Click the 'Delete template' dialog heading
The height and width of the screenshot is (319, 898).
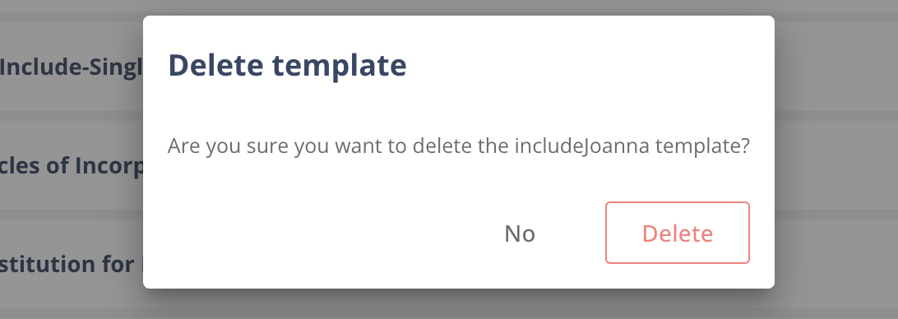(x=287, y=65)
